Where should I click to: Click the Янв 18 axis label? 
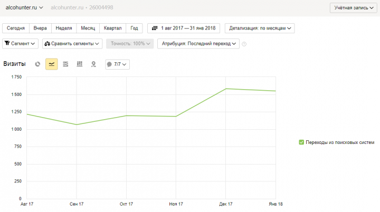click(275, 204)
